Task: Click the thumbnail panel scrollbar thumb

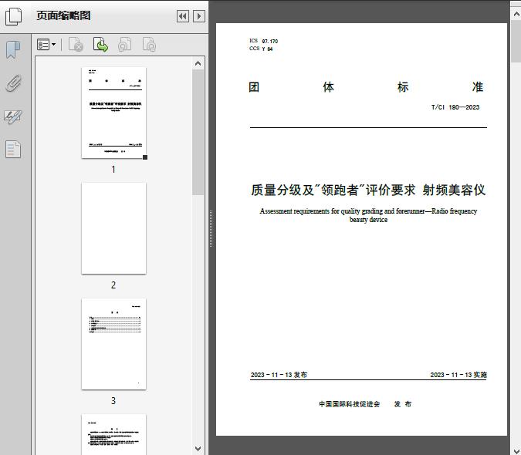Action: (x=198, y=132)
